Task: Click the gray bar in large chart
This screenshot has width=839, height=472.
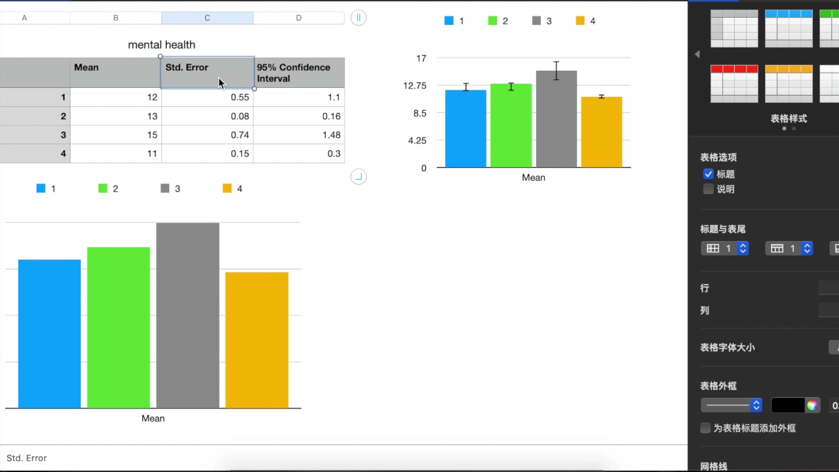Action: click(187, 315)
